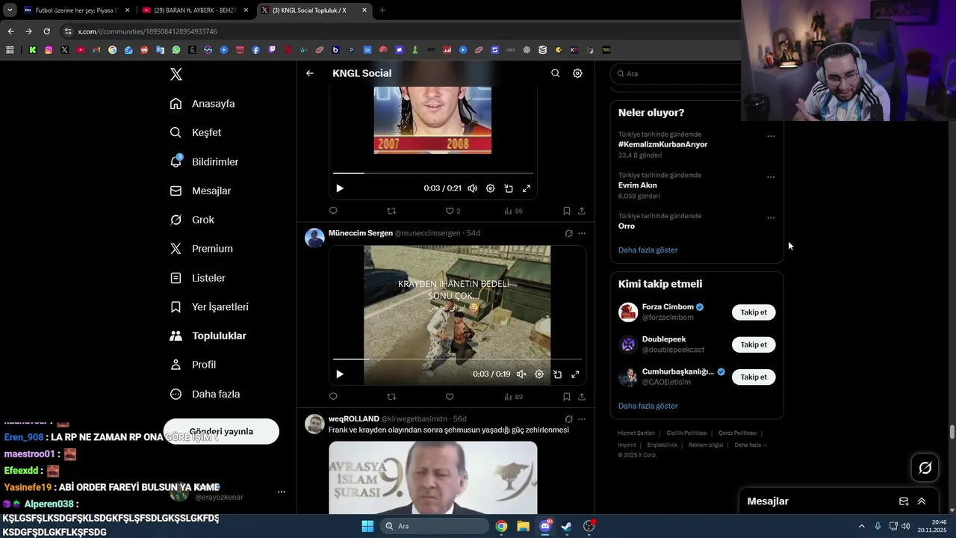
Task: Open Grok icon on weqROLLAND's post
Action: [568, 419]
